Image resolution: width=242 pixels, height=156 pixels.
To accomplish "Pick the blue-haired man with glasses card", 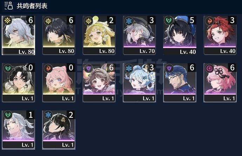I will coord(180,82).
